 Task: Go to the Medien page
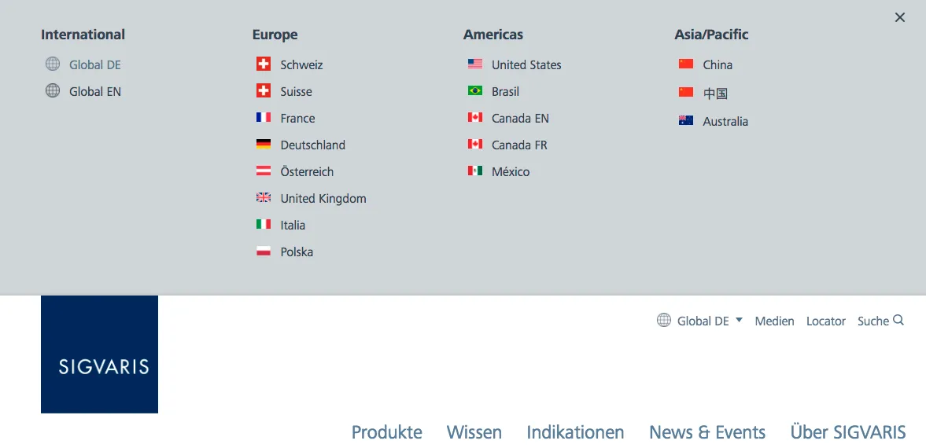pos(774,321)
